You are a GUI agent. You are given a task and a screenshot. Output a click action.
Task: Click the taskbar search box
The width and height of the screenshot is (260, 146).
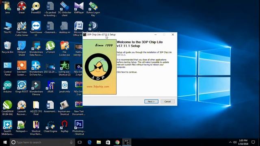[42, 142]
